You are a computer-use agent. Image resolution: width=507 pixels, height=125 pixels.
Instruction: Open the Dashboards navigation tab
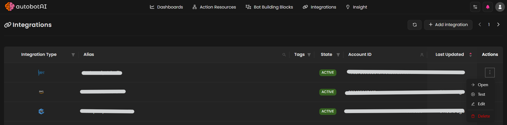click(166, 7)
